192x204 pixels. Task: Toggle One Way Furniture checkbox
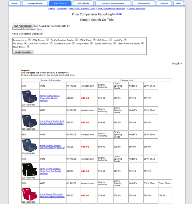coord(51,43)
